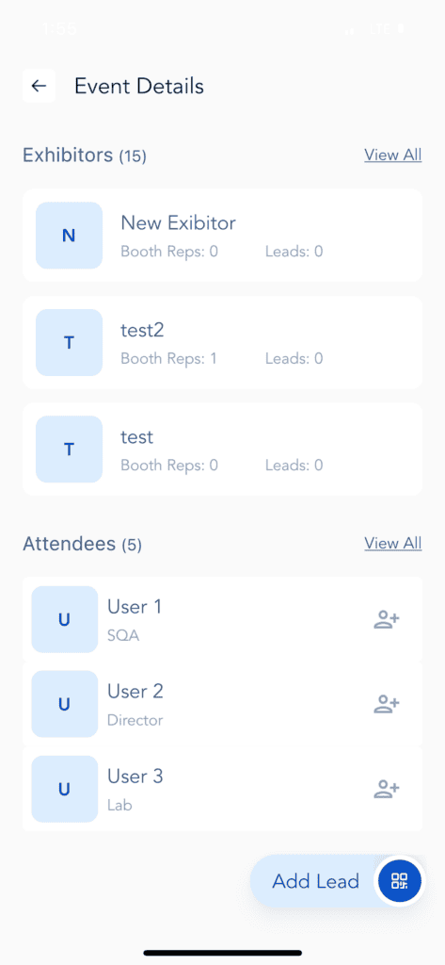445x965 pixels.
Task: Tap the U avatar of User 3
Action: pos(65,789)
